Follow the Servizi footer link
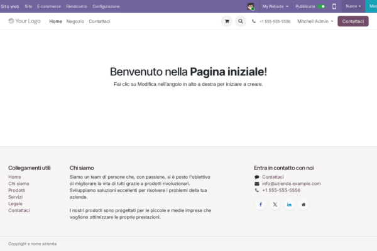 (x=16, y=197)
